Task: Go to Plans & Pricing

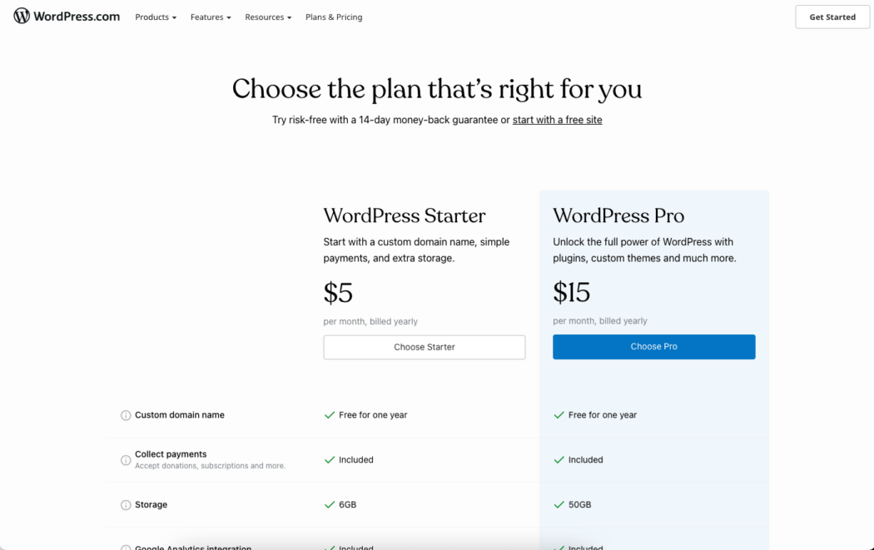Action: click(334, 17)
